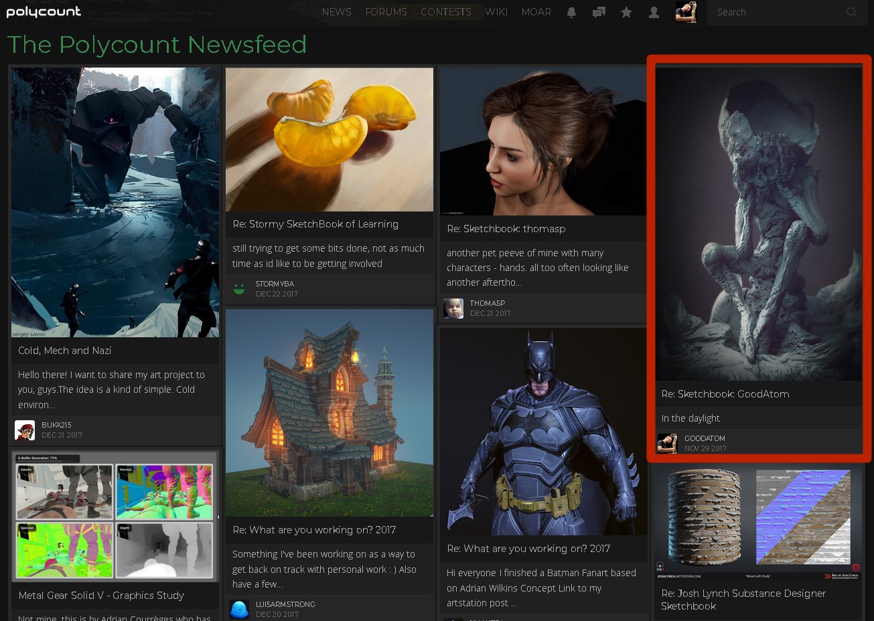Visit LUISARMSTRONG's profile via username
Screen dimensions: 874x621
[x=285, y=604]
